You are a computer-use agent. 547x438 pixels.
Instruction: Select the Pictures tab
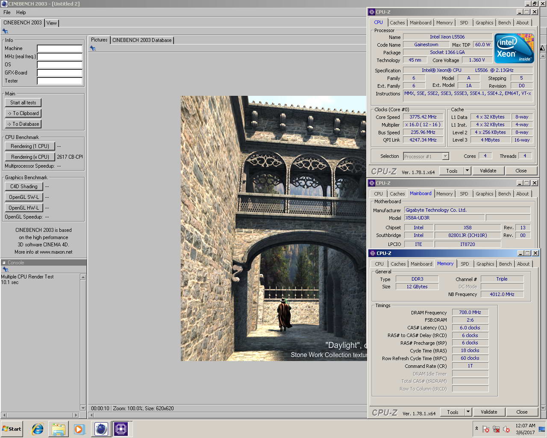click(x=99, y=40)
